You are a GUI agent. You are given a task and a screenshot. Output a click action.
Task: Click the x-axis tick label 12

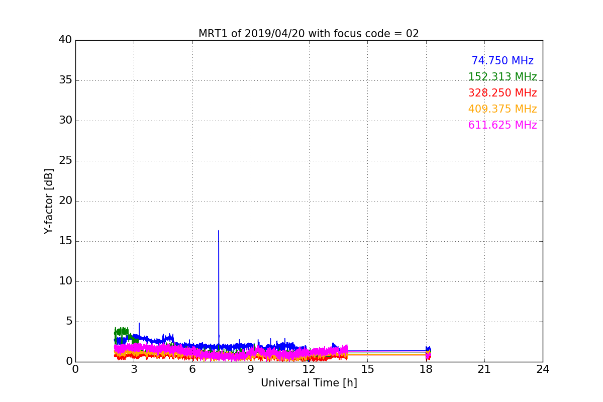pyautogui.click(x=309, y=369)
